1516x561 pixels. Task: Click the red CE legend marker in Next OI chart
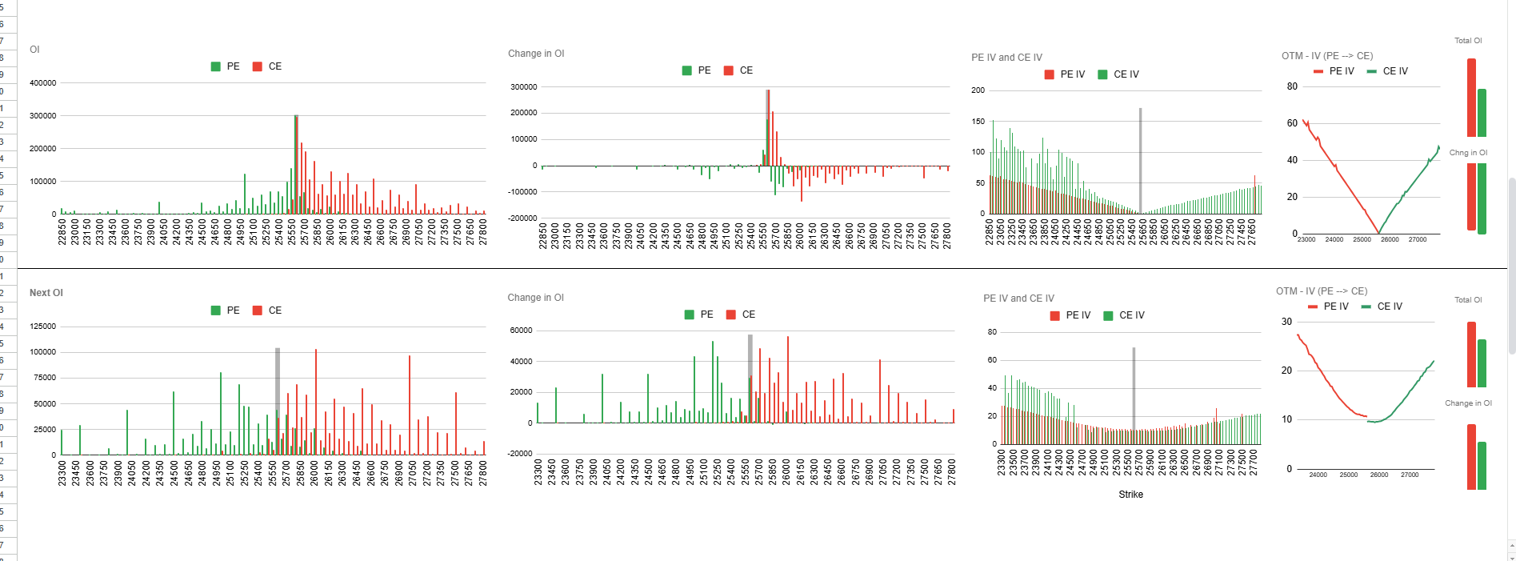(x=258, y=311)
